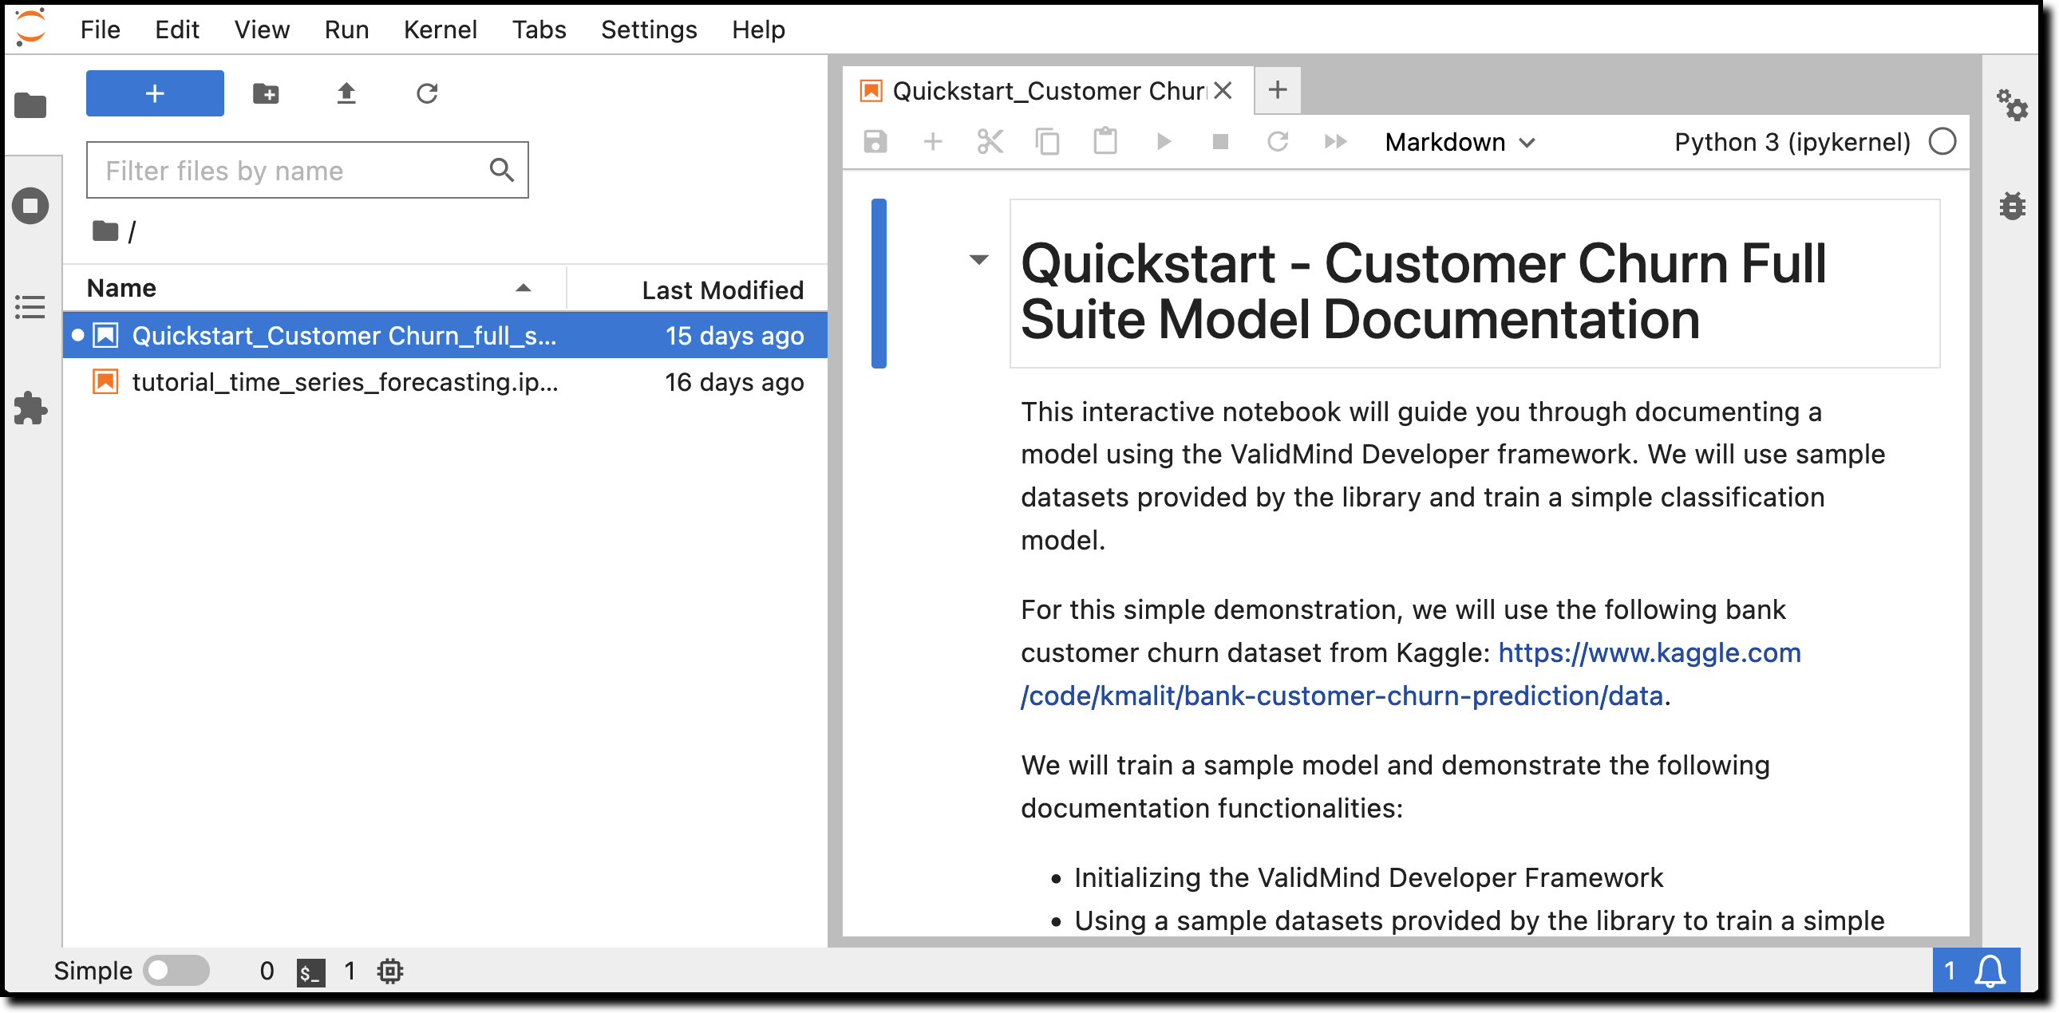Switch to Quickstart_Customer Churn notebook tab
The image size is (2059, 1013).
(x=1049, y=91)
